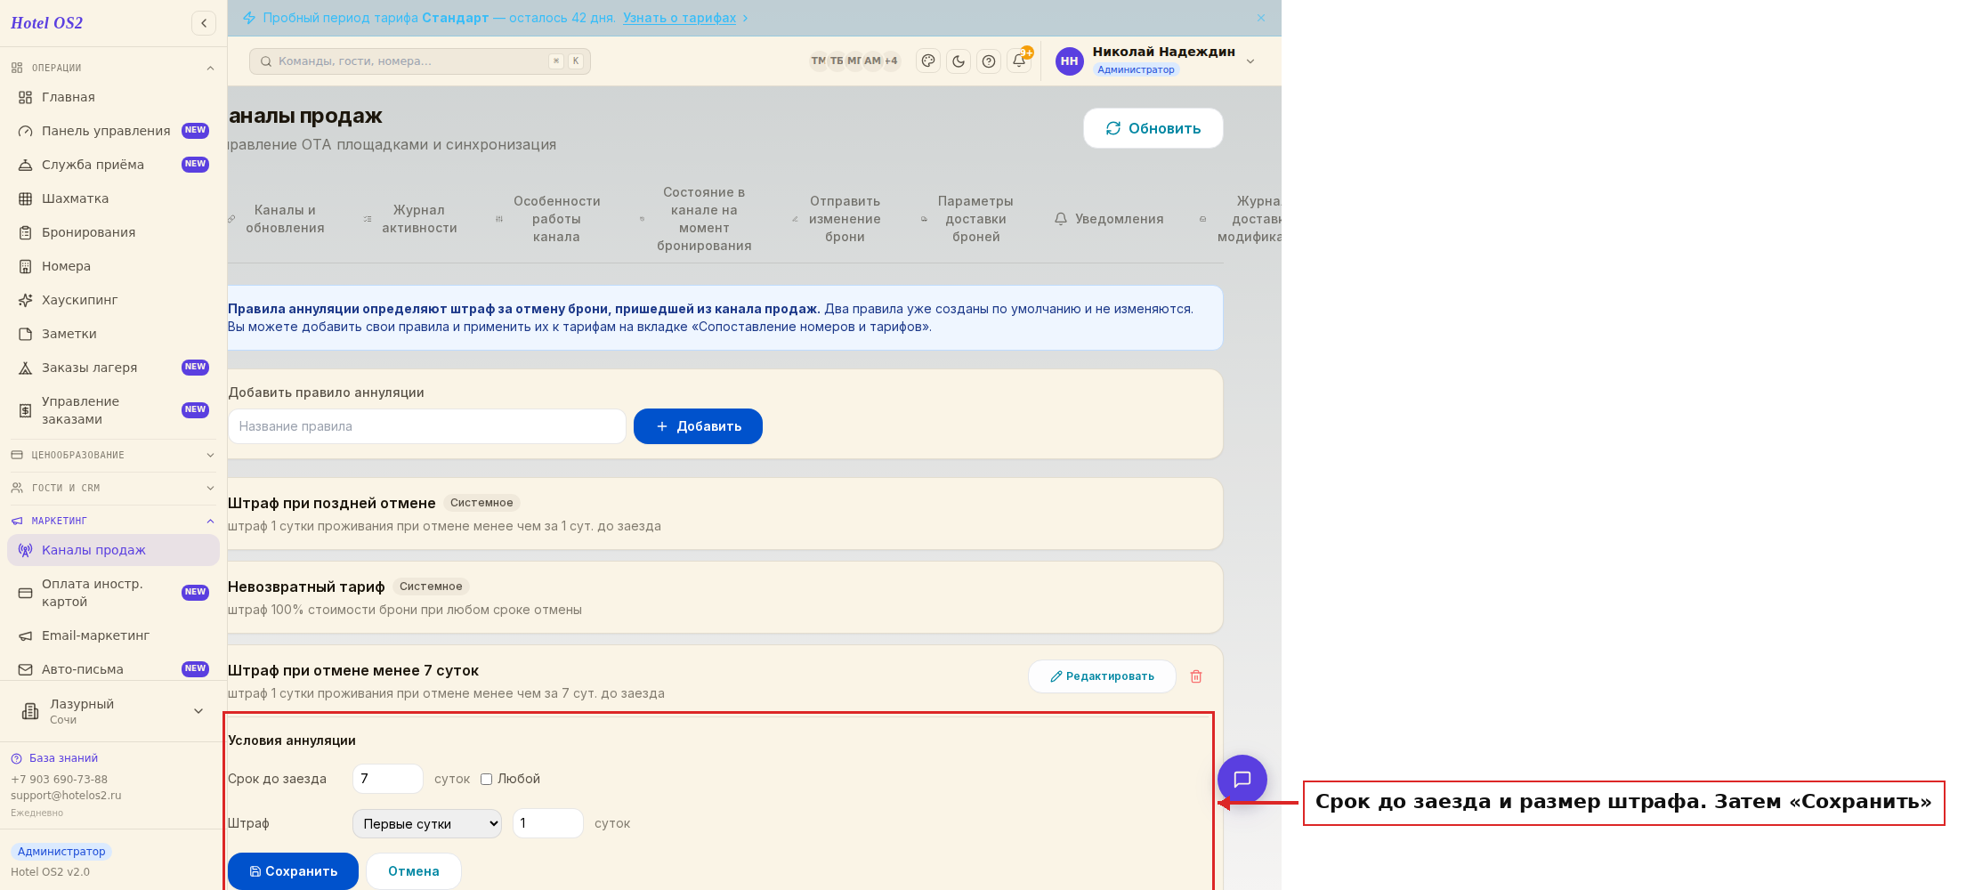Close the trial period banner
The width and height of the screenshot is (1966, 890).
[x=1261, y=18]
